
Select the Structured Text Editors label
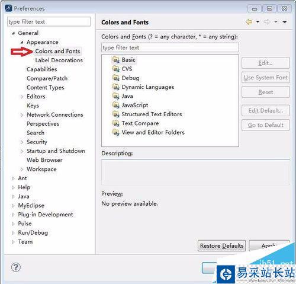152,114
